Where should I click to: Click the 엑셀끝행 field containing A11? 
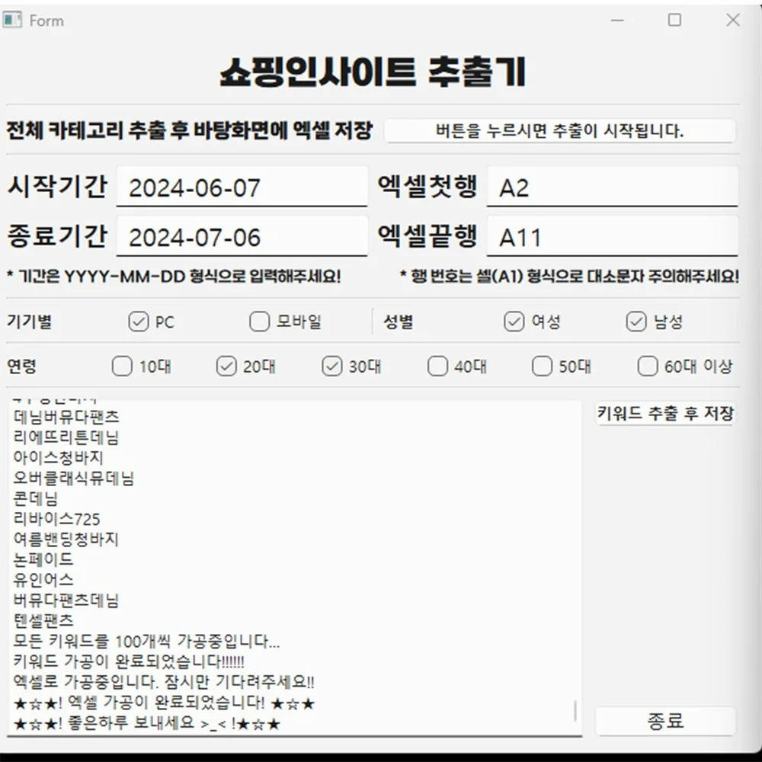point(613,237)
